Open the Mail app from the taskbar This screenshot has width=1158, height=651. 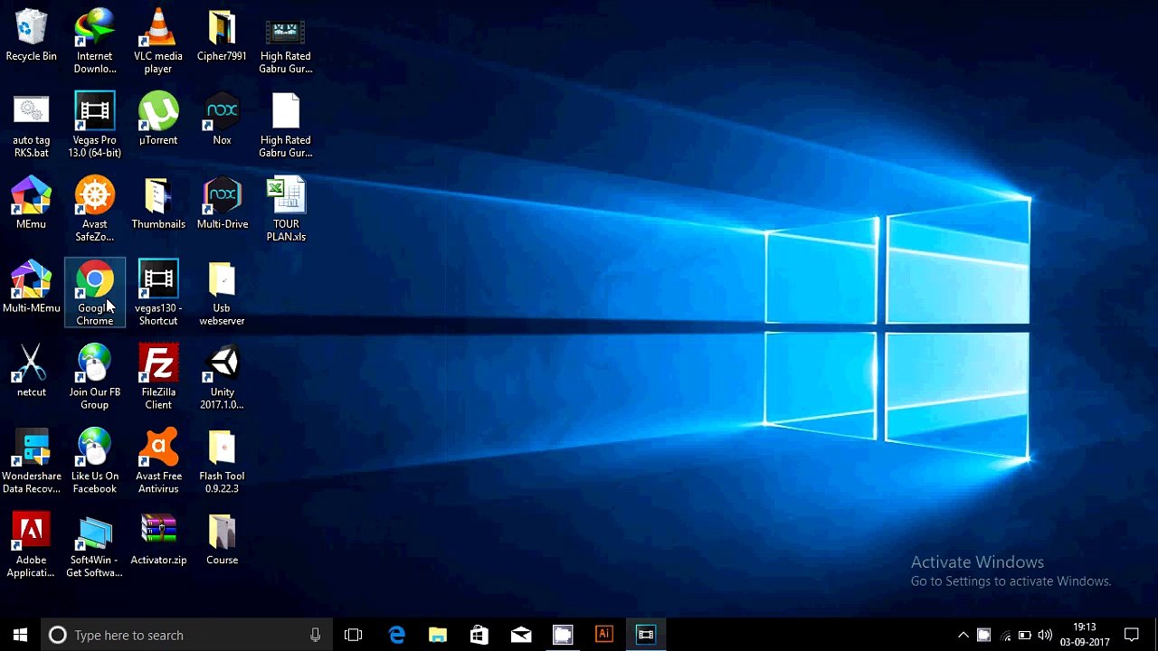[x=521, y=635]
